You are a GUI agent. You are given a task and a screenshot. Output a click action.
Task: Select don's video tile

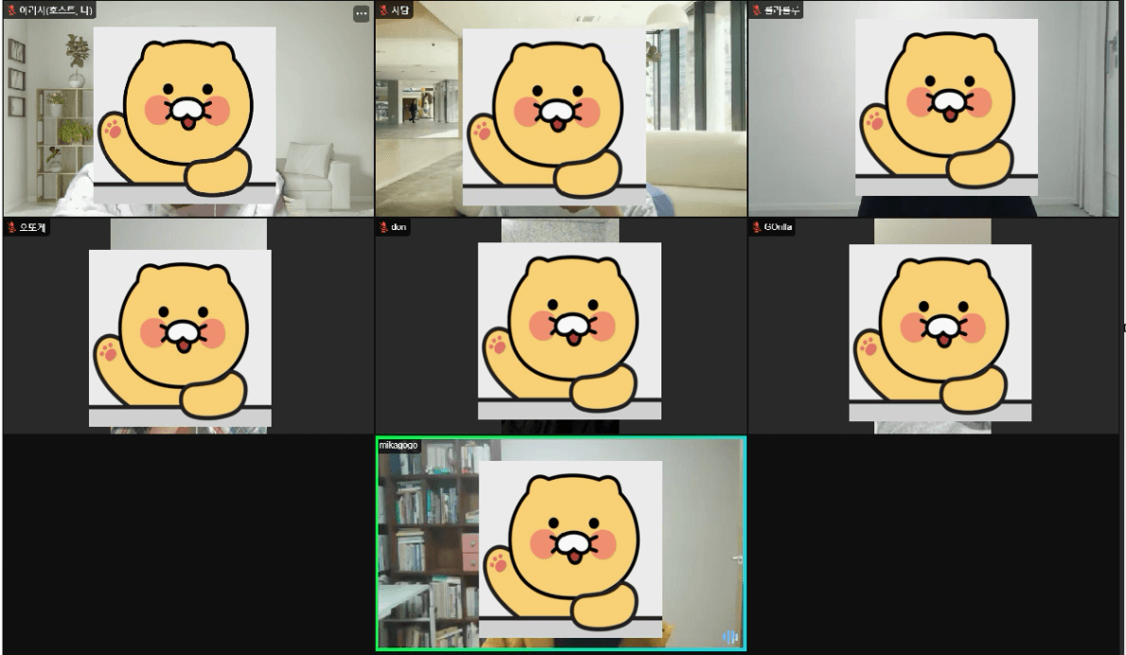coord(561,326)
